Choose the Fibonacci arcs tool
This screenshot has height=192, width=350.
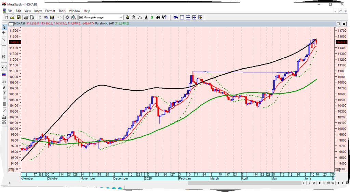tap(4, 82)
